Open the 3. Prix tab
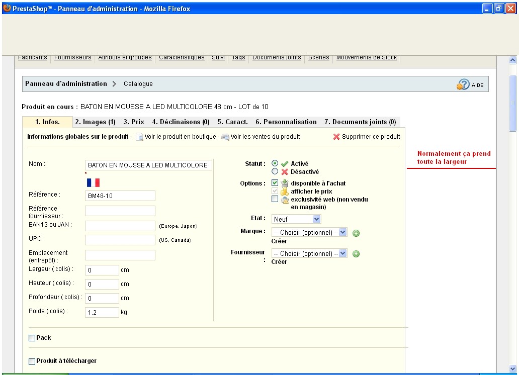Image resolution: width=519 pixels, height=375 pixels. [x=134, y=122]
